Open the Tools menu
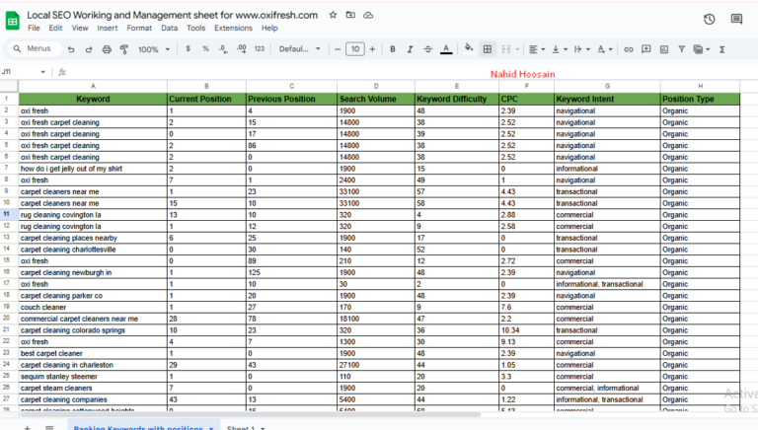The height and width of the screenshot is (430, 758). point(195,28)
